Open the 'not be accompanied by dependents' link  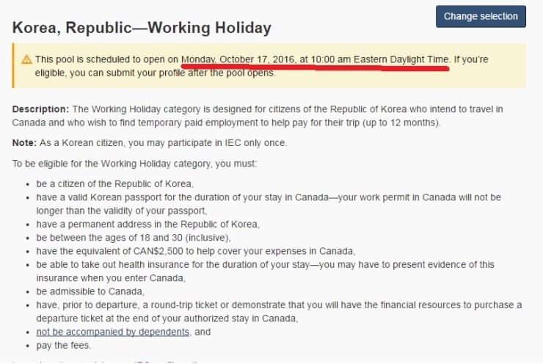(x=112, y=332)
